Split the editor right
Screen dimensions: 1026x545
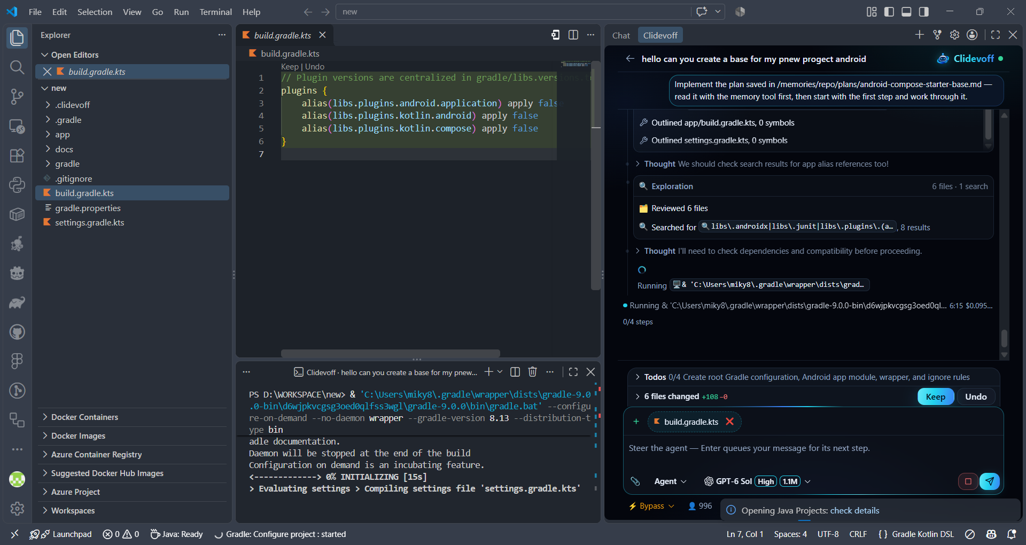point(573,35)
